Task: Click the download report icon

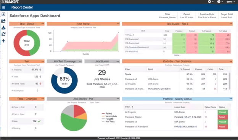Action: (x=3, y=27)
